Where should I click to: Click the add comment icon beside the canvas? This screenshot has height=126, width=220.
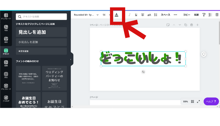204,54
